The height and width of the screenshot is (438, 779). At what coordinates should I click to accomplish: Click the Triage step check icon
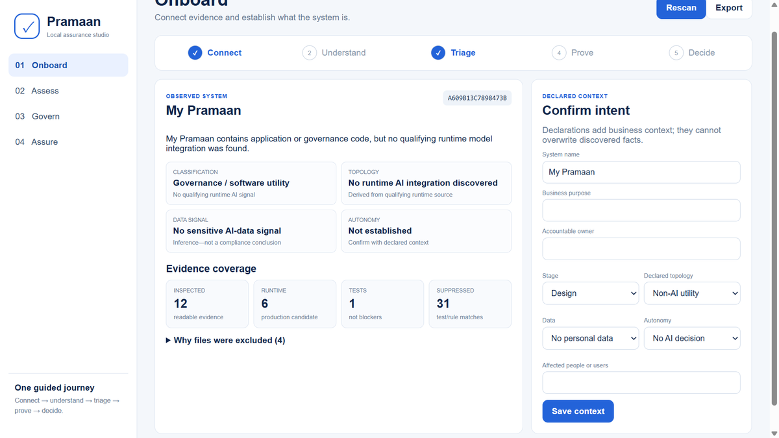pyautogui.click(x=438, y=53)
